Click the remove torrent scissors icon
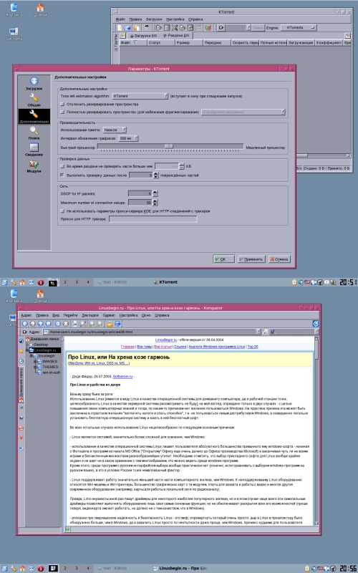This screenshot has width=358, height=573. (x=175, y=28)
